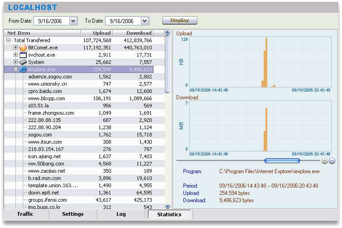Select the ww.50bang.com row

point(84,164)
